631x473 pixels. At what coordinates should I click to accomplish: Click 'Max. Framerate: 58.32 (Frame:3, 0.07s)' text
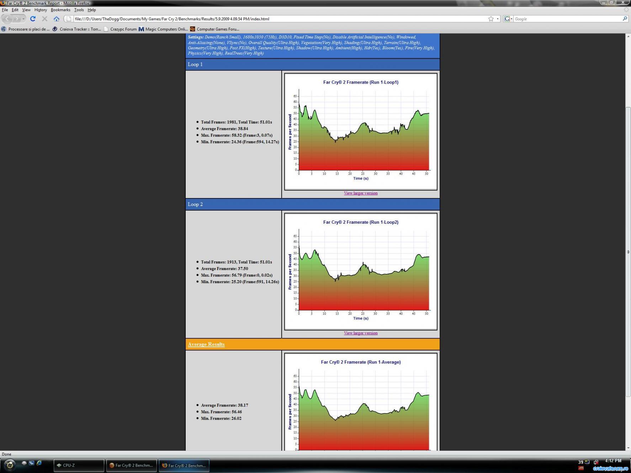237,135
